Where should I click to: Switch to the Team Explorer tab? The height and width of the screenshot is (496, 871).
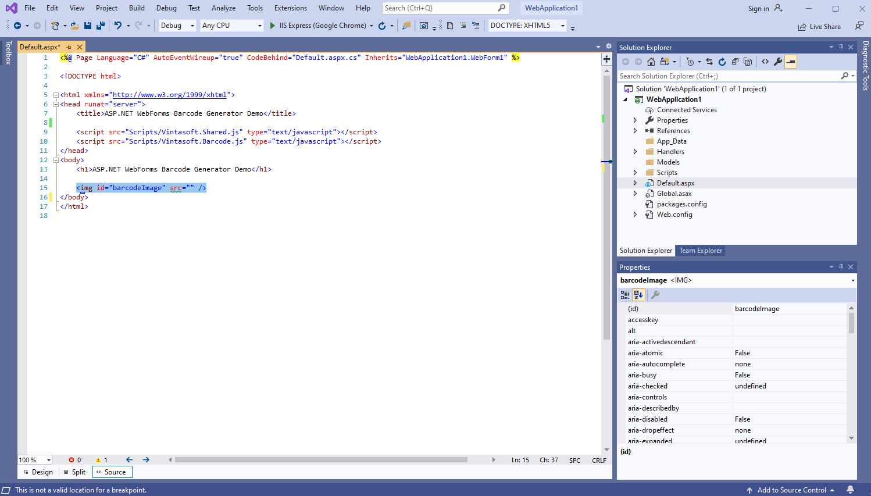701,251
